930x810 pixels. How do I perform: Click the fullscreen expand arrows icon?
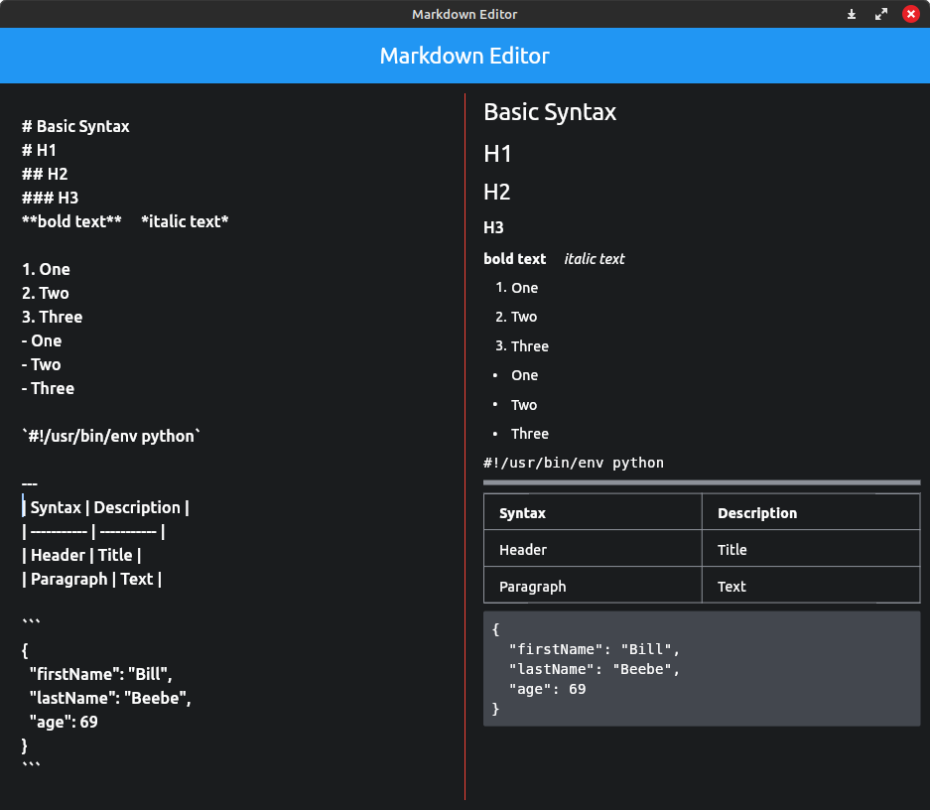coord(881,14)
